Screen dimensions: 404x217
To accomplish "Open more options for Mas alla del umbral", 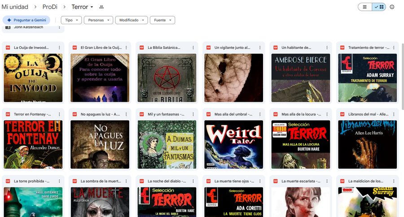I will [x=260, y=114].
